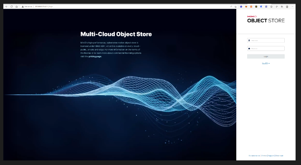Viewport: 301px width, 165px height.
Task: Click the Password input field
Action: coord(266,48)
